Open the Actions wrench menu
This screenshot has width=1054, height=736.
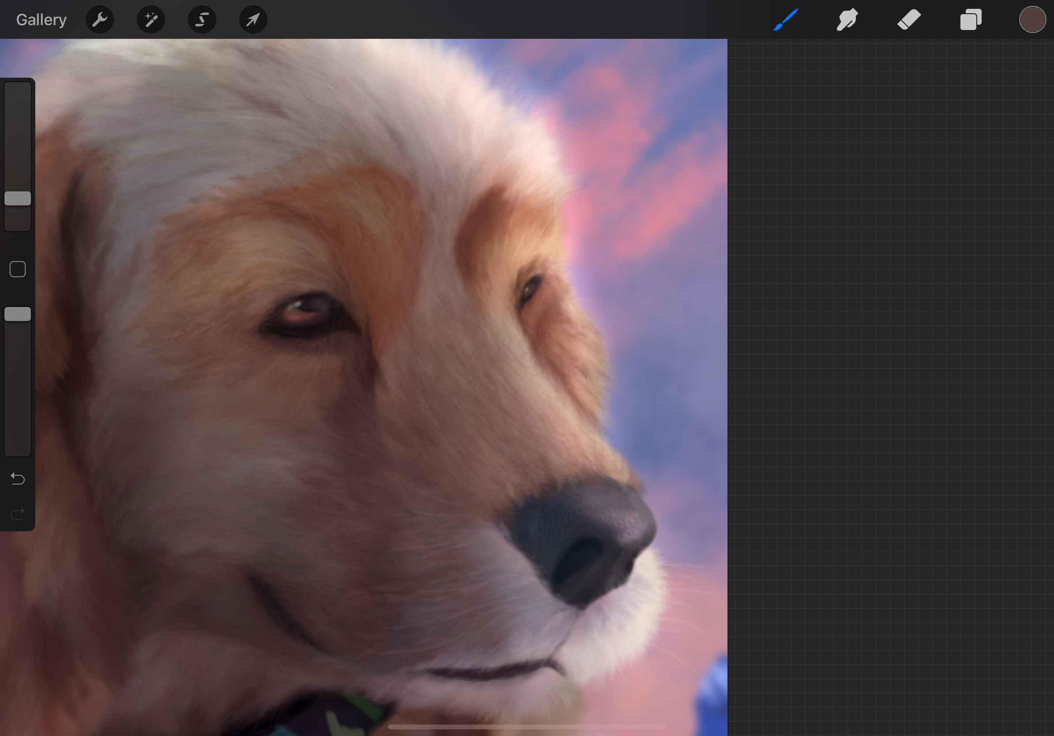(100, 20)
